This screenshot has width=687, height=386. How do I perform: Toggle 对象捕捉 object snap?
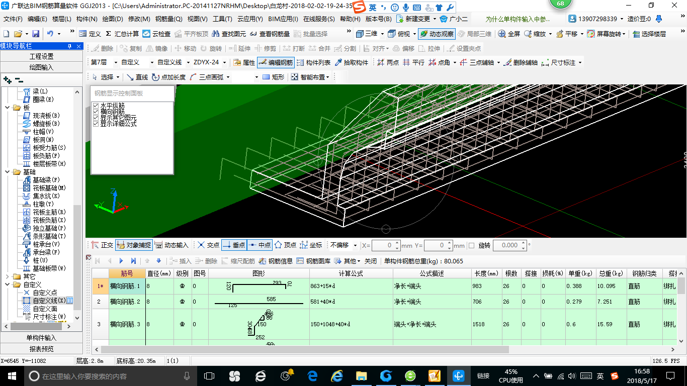coord(133,245)
